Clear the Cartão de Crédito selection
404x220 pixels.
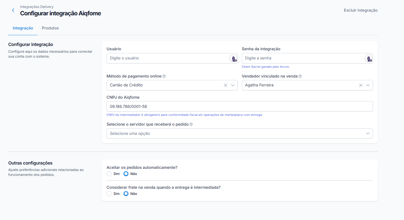226,85
